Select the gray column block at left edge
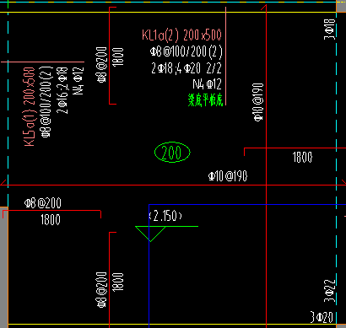 [x=4, y=267]
